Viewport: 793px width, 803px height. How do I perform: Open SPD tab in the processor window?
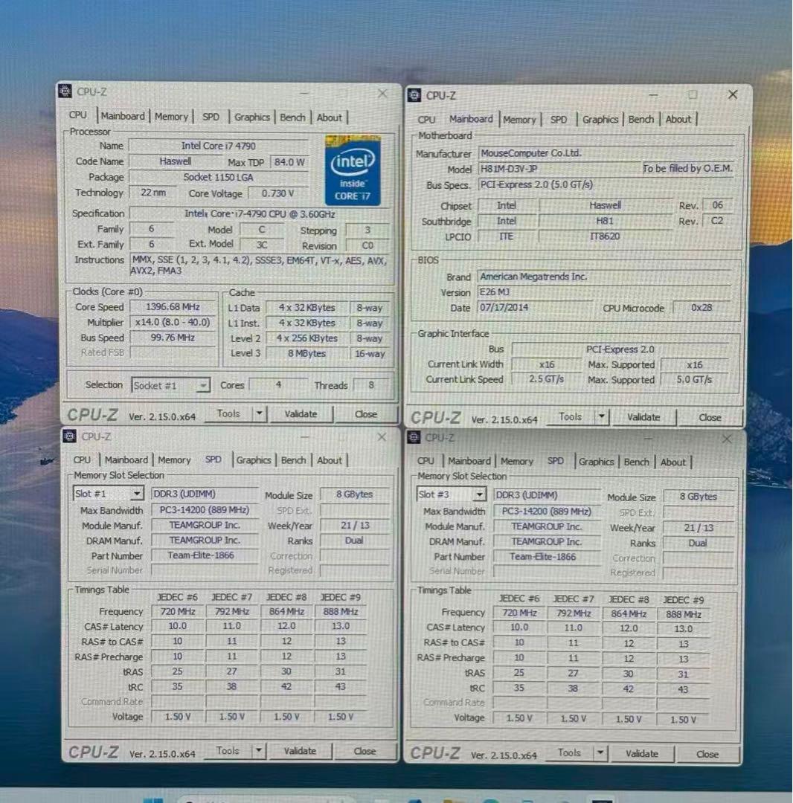click(x=211, y=117)
